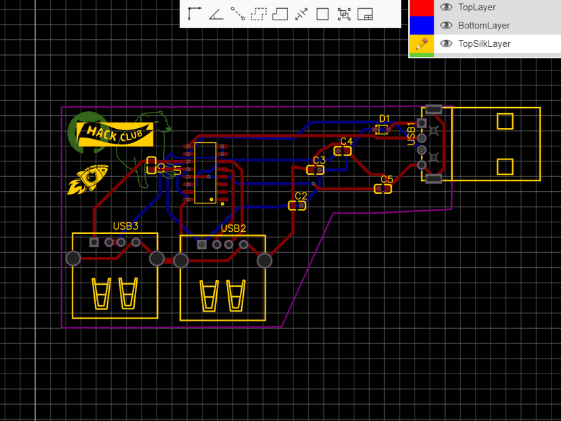This screenshot has height=421, width=561.
Task: Select the USB3 designator label
Action: pos(125,226)
